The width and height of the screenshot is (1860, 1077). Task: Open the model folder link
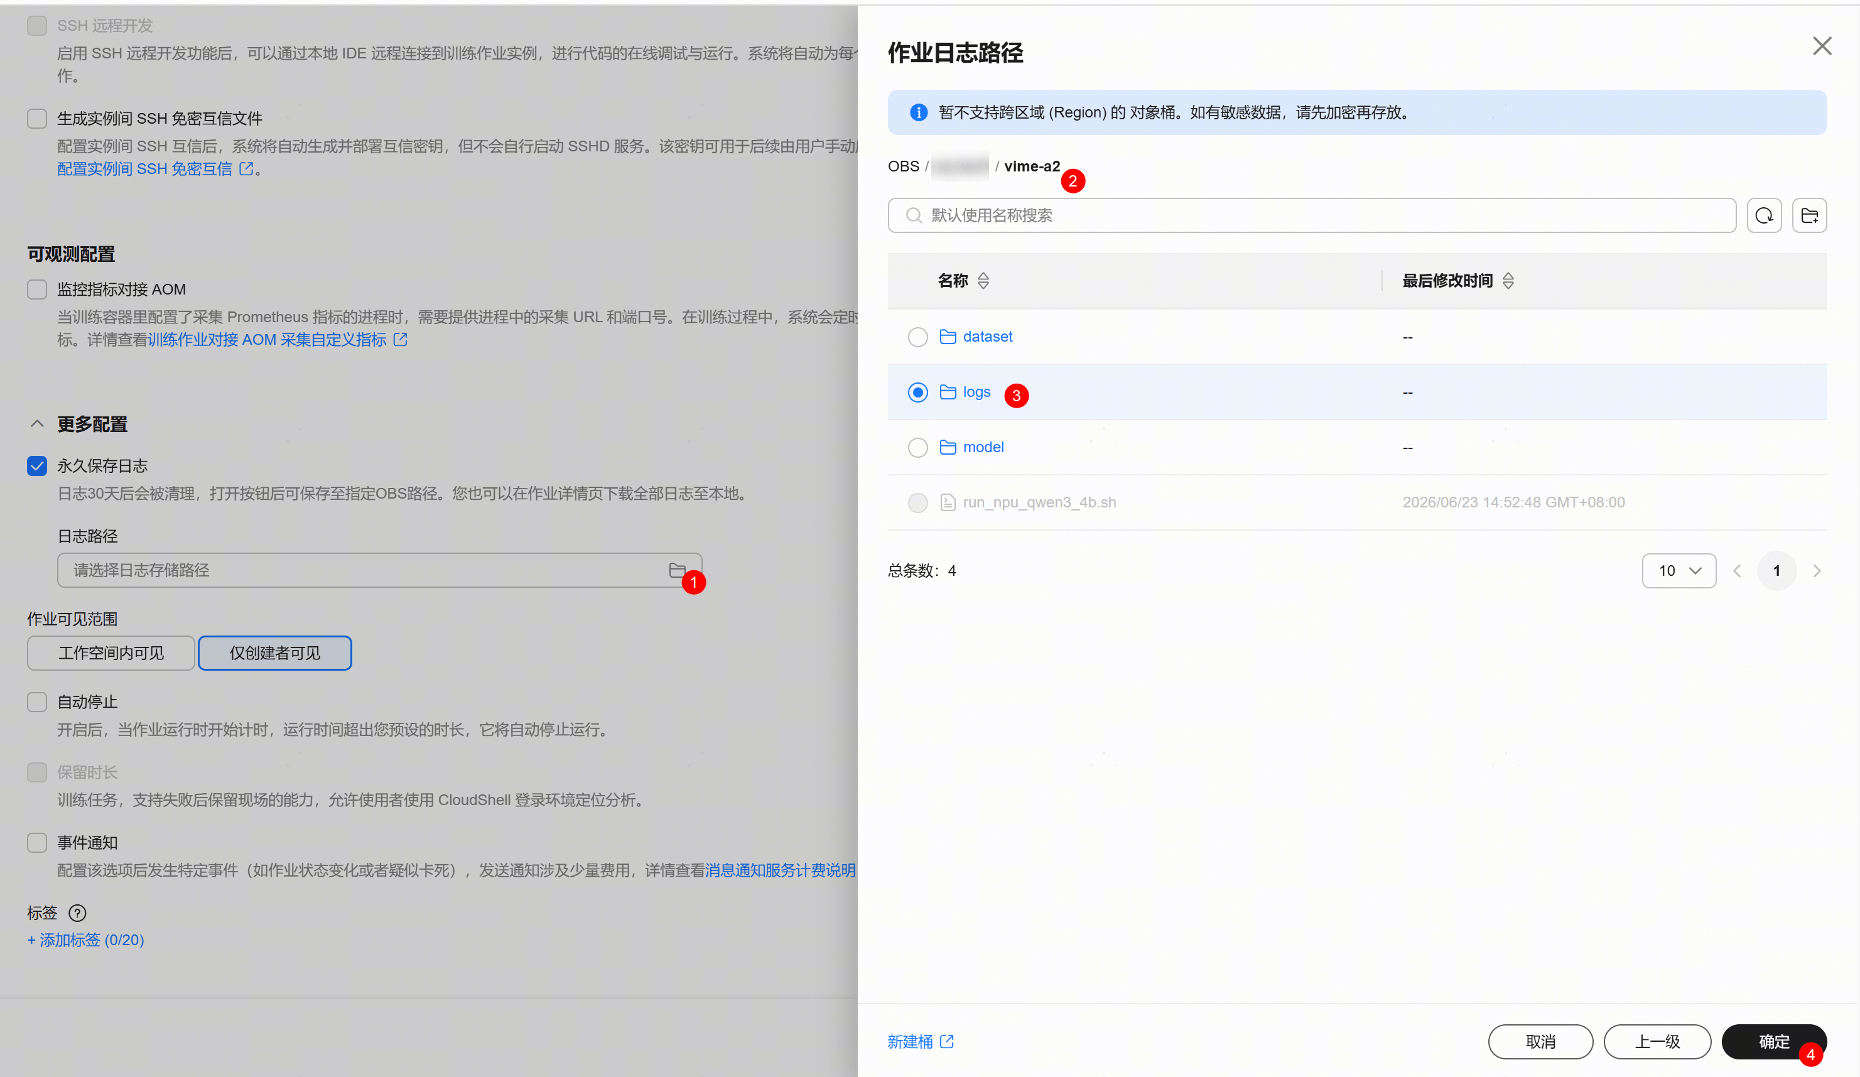983,447
